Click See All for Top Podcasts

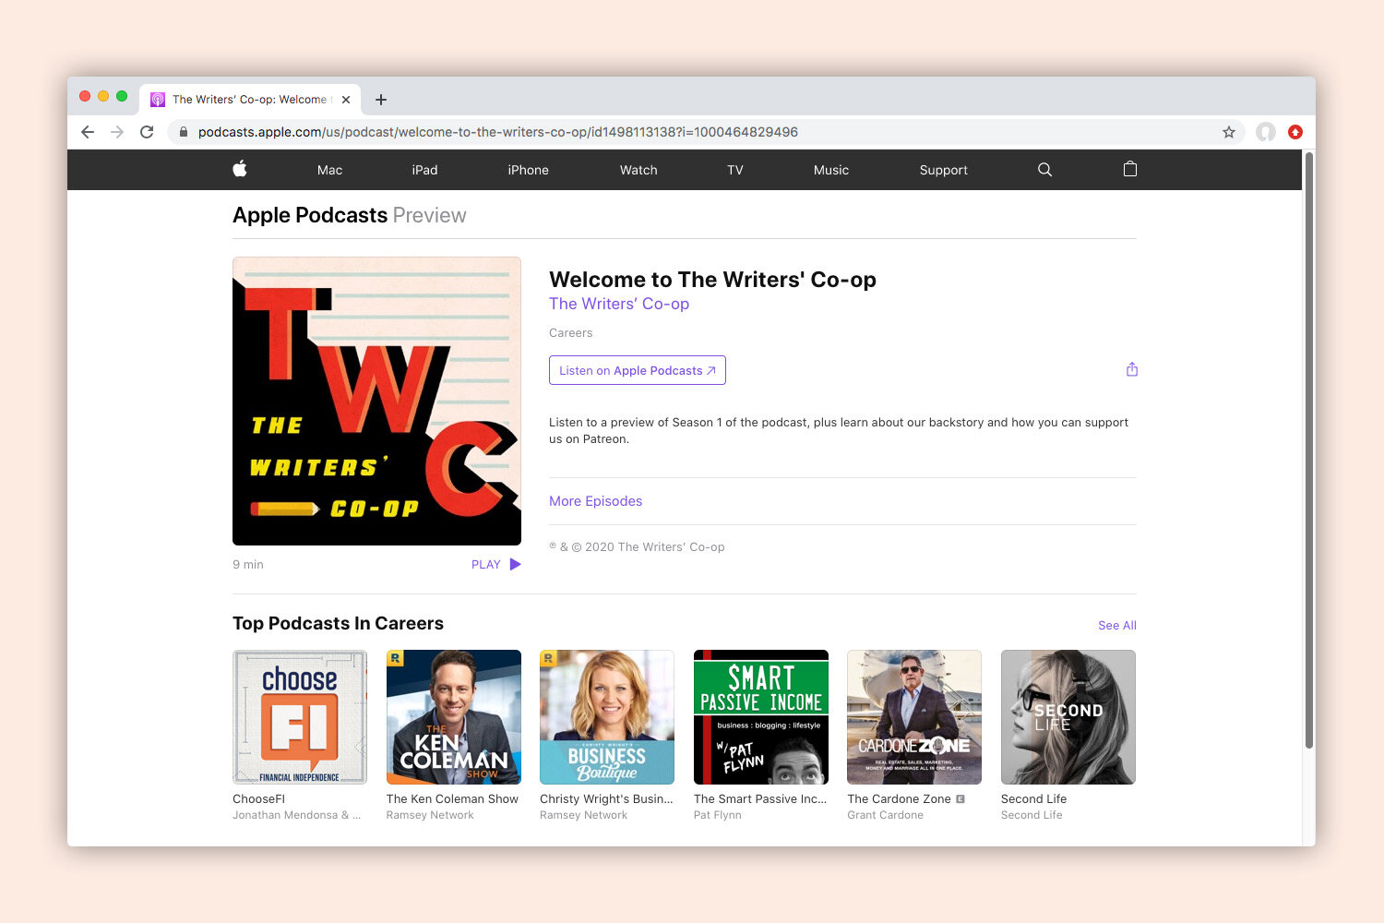click(x=1117, y=625)
